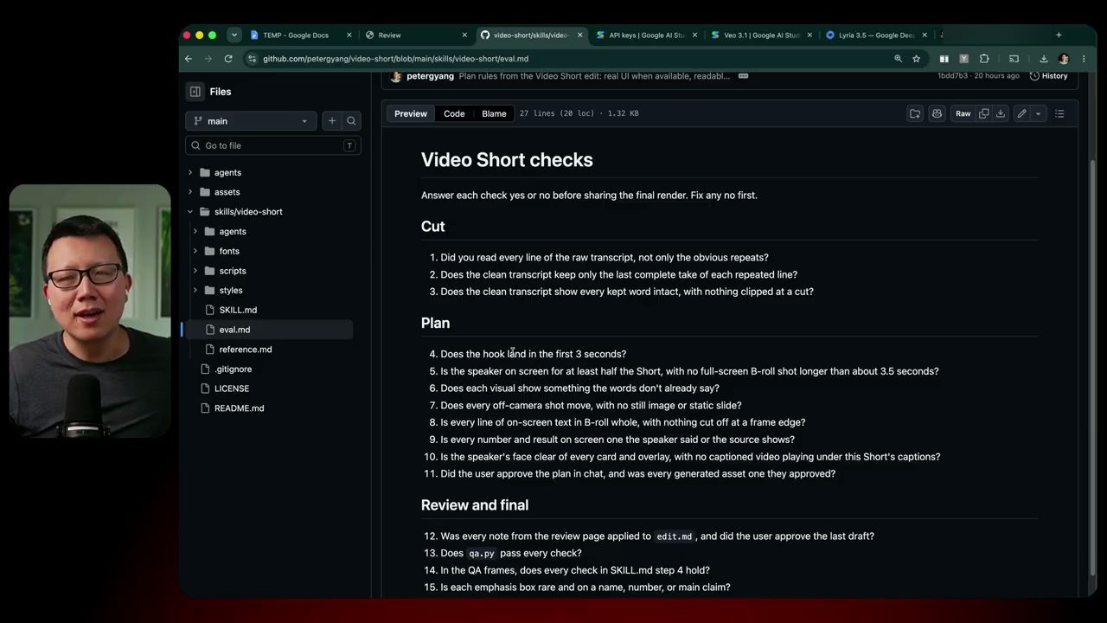This screenshot has width=1107, height=623.
Task: Open the browser Extensions puzzle icon
Action: 984,59
